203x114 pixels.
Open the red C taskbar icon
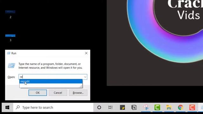click(192, 107)
